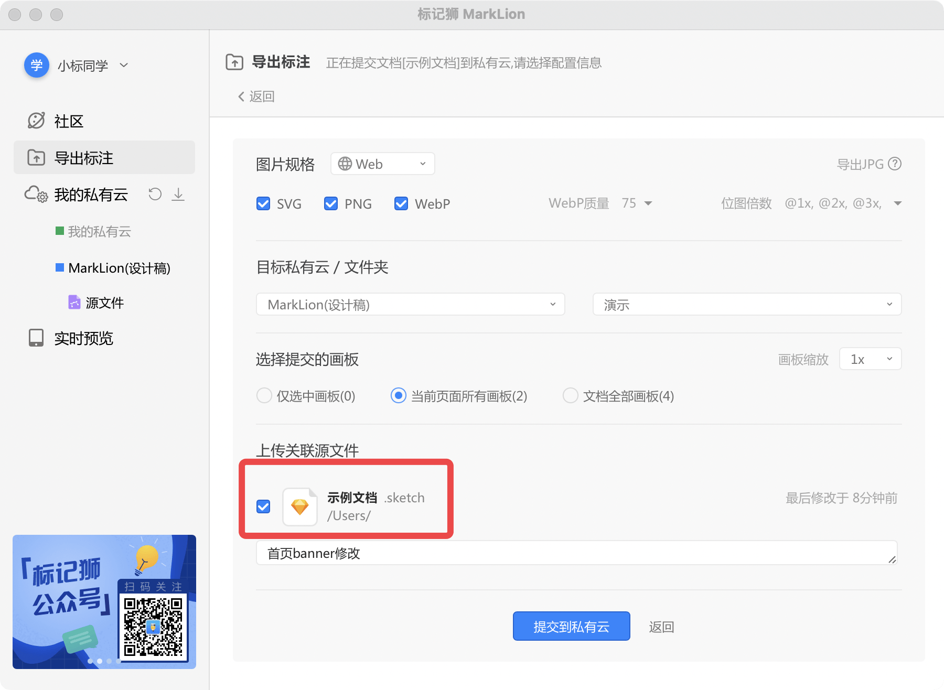Viewport: 944px width, 690px height.
Task: Toggle the WebP format checkbox
Action: (401, 203)
